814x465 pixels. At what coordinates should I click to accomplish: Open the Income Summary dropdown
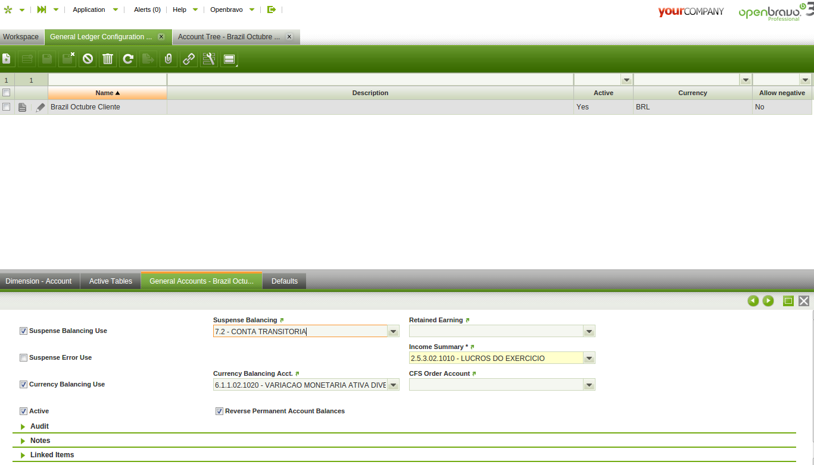click(589, 358)
